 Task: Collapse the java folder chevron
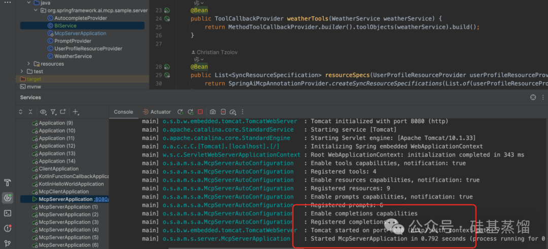click(x=29, y=3)
